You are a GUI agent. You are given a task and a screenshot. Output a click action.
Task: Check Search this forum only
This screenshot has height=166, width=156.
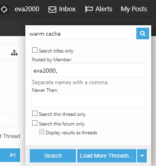pyautogui.click(x=35, y=123)
